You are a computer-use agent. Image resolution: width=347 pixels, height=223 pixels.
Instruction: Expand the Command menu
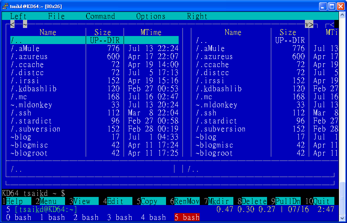[x=100, y=16]
